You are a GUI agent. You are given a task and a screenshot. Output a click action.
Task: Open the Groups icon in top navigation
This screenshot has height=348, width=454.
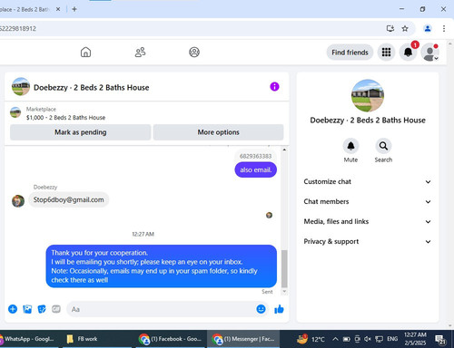tap(194, 53)
